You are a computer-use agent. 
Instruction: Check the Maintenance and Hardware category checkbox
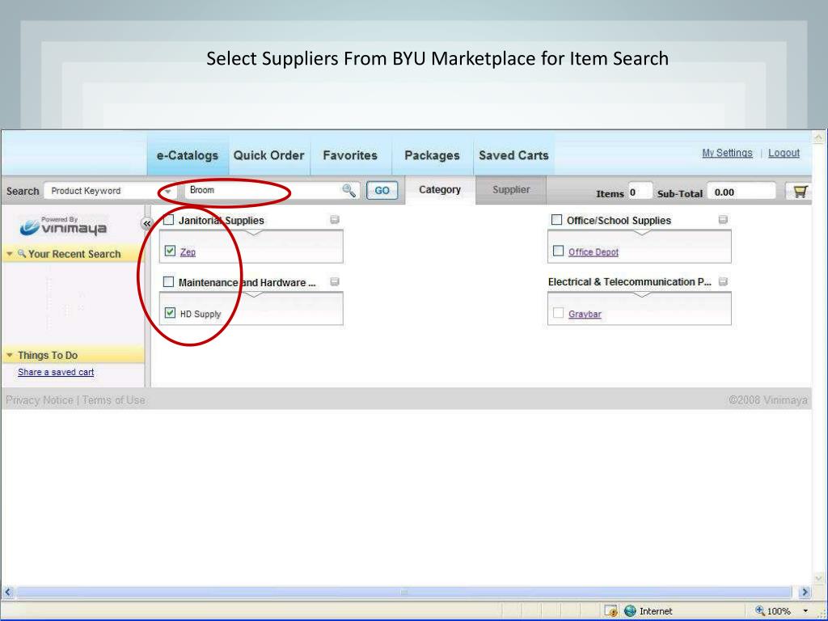pyautogui.click(x=168, y=282)
